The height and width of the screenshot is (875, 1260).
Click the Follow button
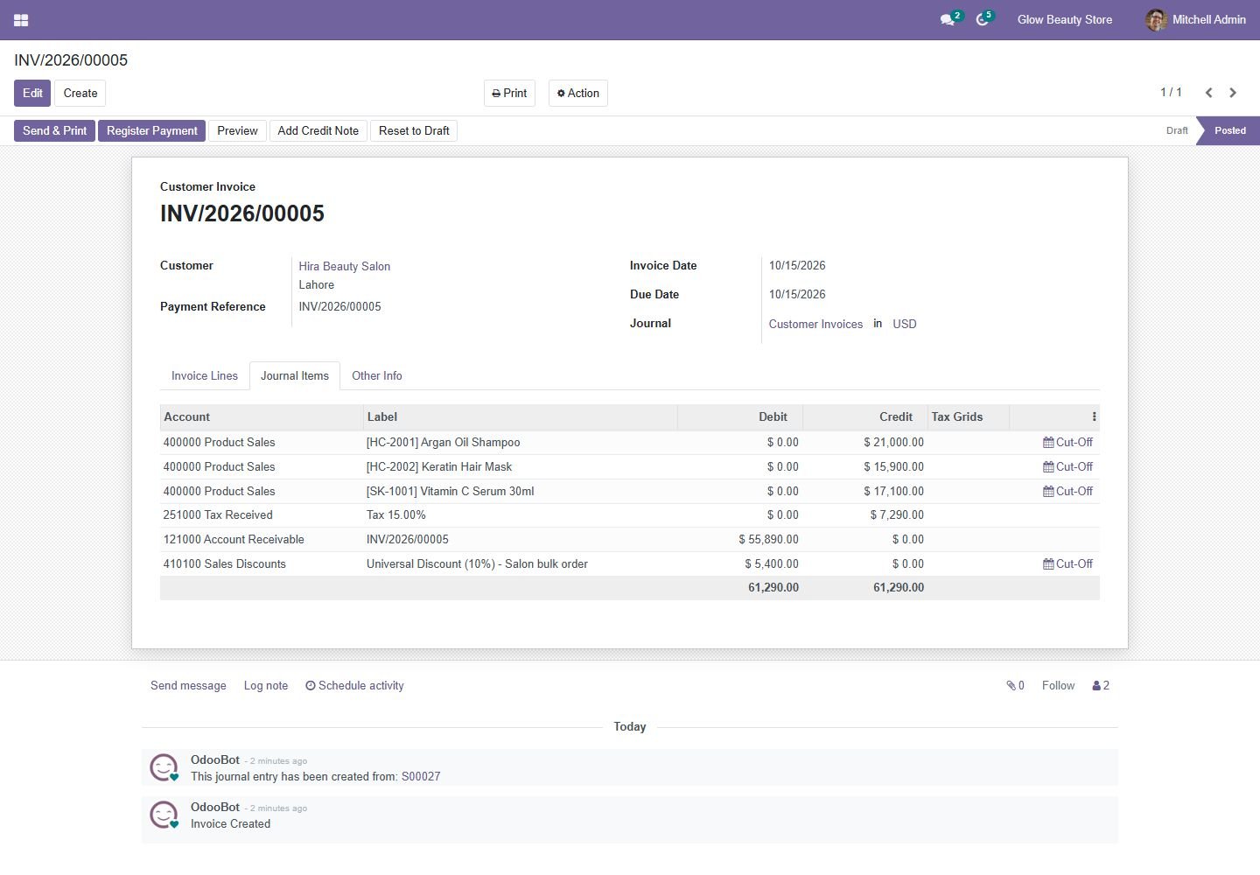tap(1058, 686)
